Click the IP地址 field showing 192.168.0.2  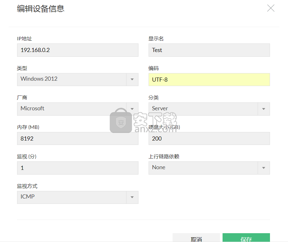click(x=78, y=50)
